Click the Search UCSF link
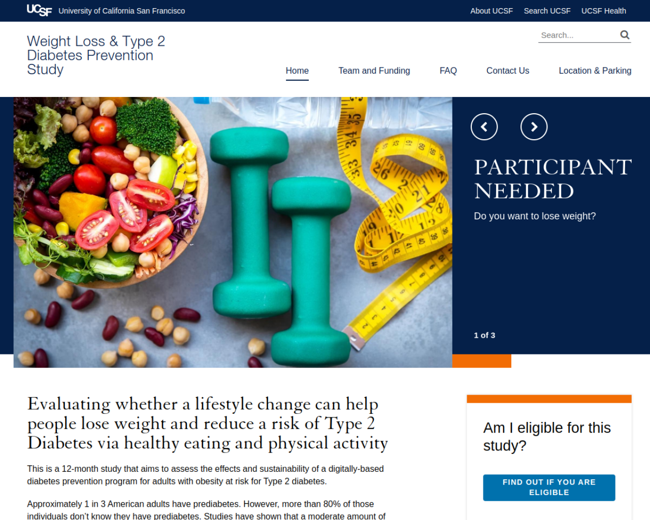650x520 pixels. click(547, 11)
